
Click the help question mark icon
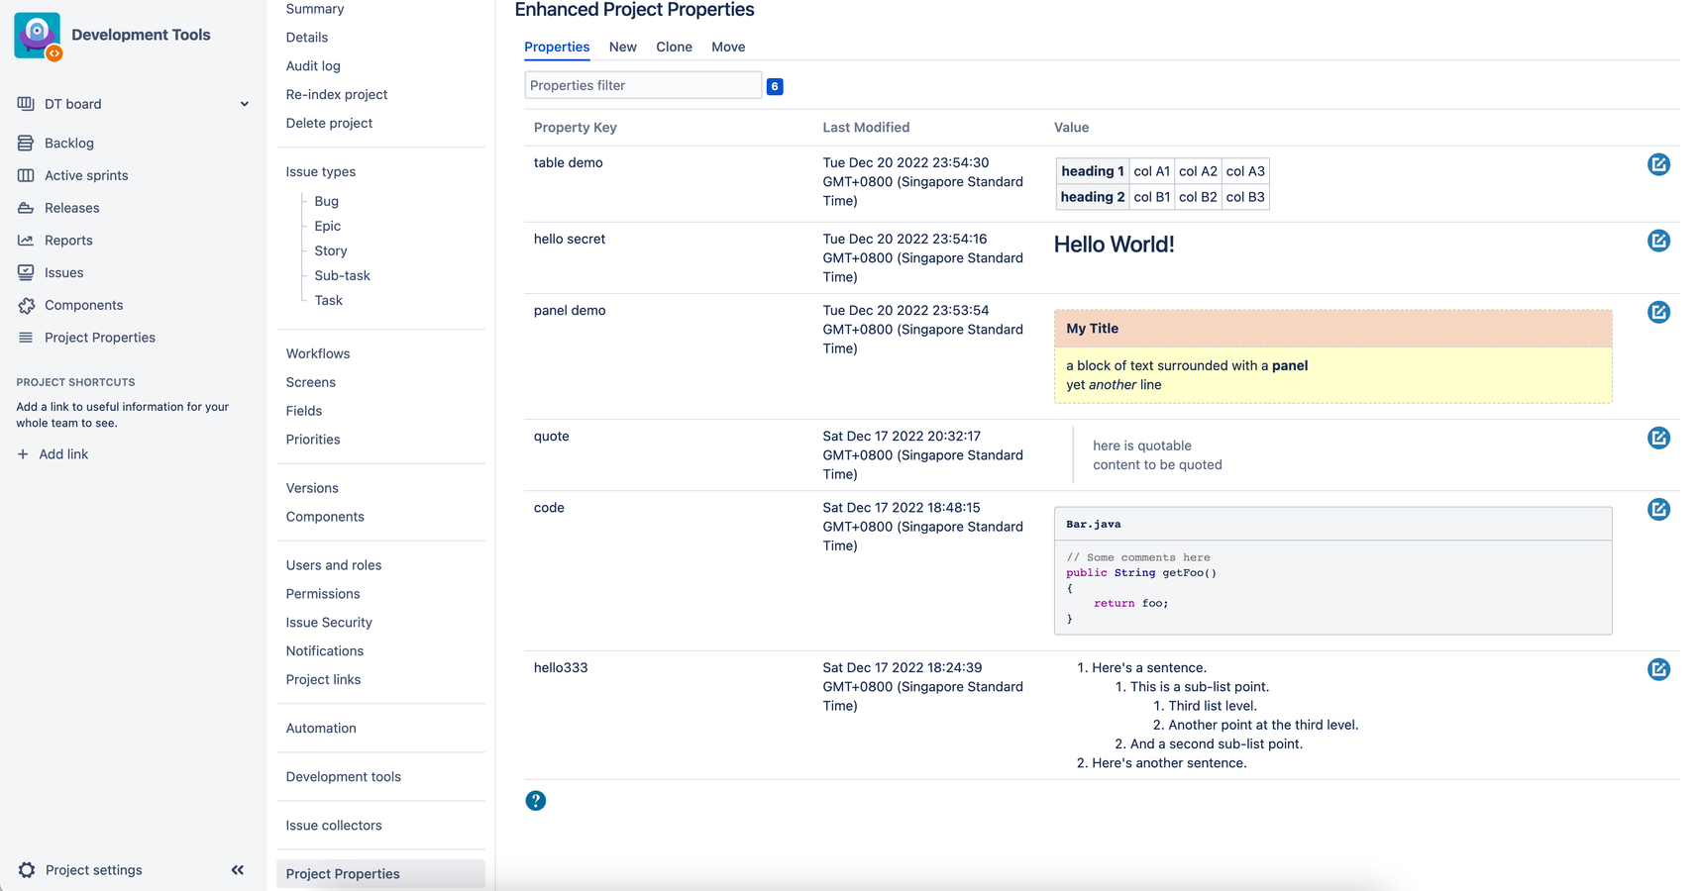click(x=535, y=801)
